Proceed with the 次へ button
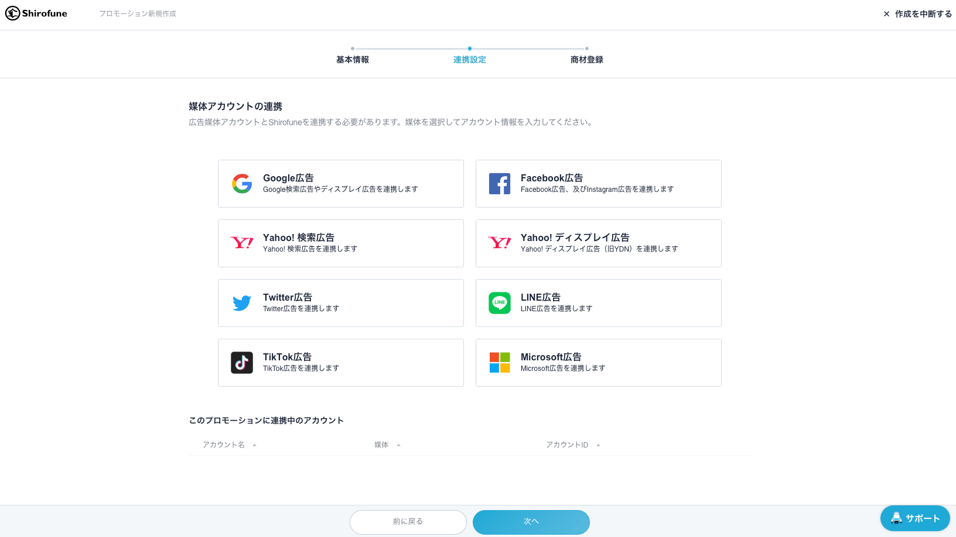The width and height of the screenshot is (956, 537). [x=531, y=522]
